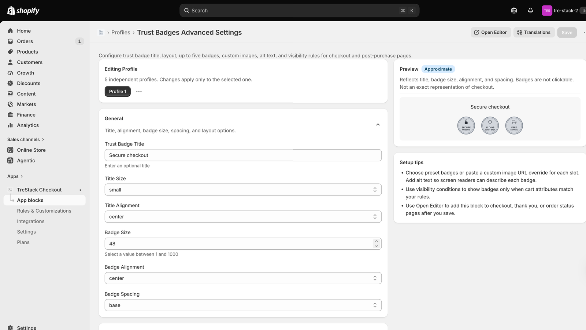586x330 pixels.
Task: Open the Badge Spacing dropdown
Action: tap(243, 305)
